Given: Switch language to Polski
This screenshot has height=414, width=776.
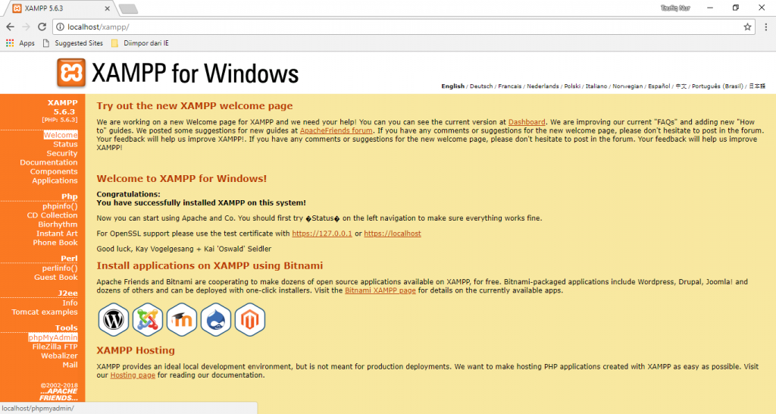Looking at the screenshot, I should [572, 86].
